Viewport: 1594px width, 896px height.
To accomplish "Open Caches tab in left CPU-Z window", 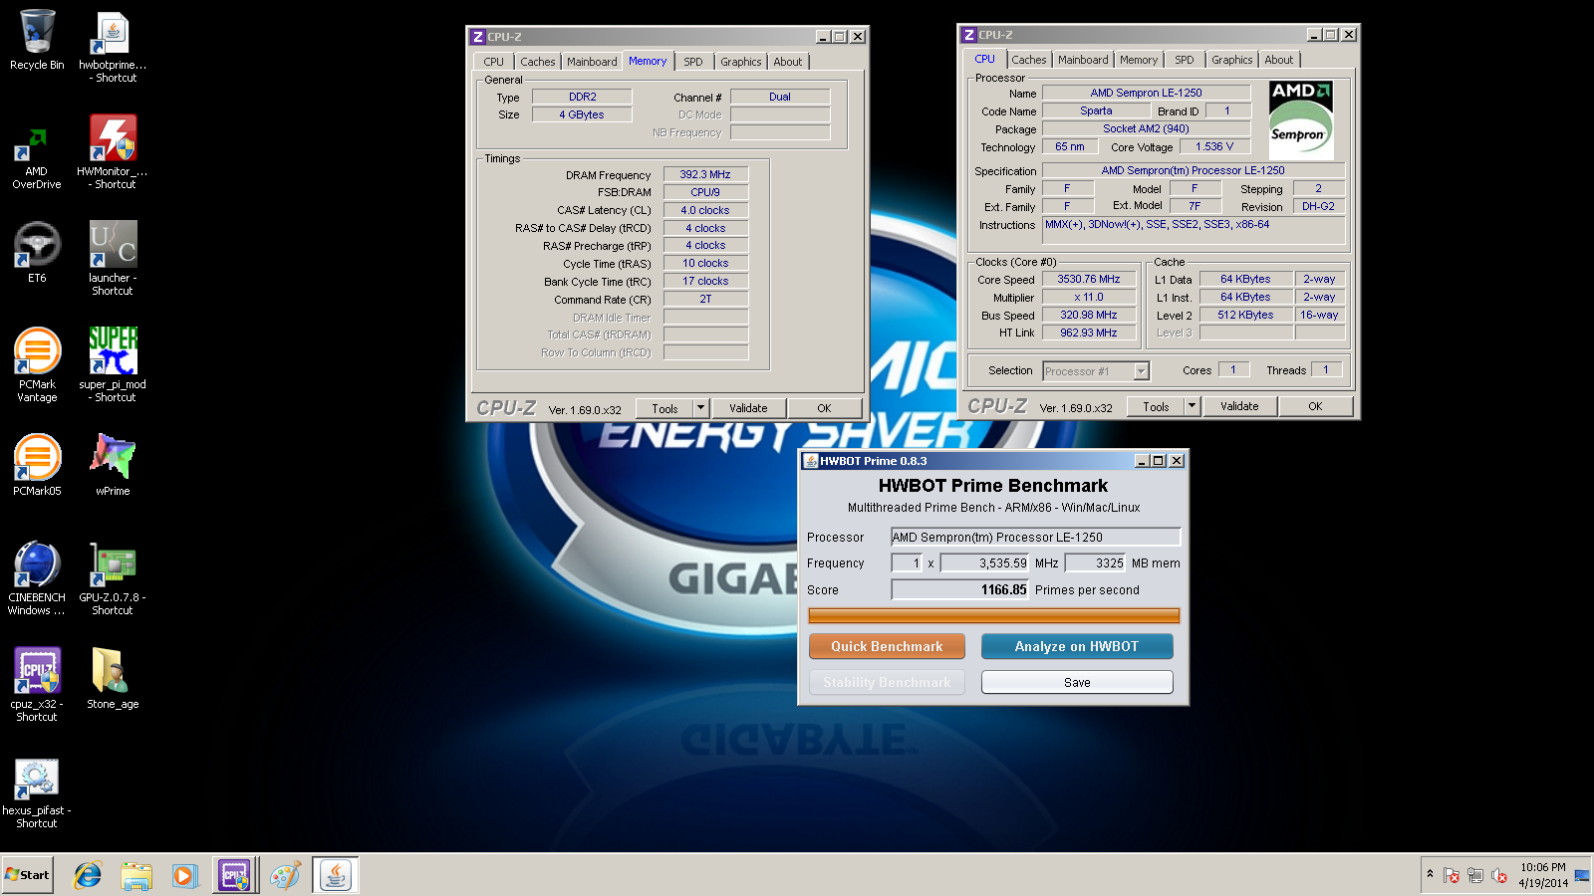I will 538,62.
